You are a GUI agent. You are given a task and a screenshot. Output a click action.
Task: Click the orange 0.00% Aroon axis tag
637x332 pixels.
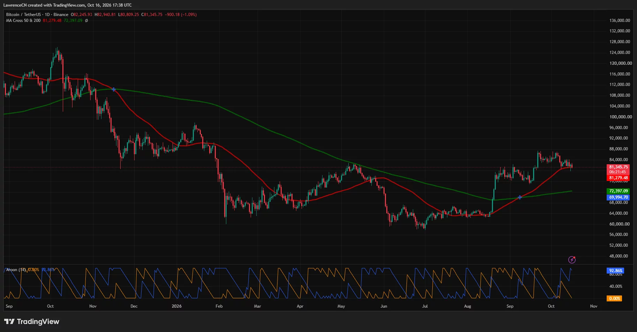coord(614,299)
